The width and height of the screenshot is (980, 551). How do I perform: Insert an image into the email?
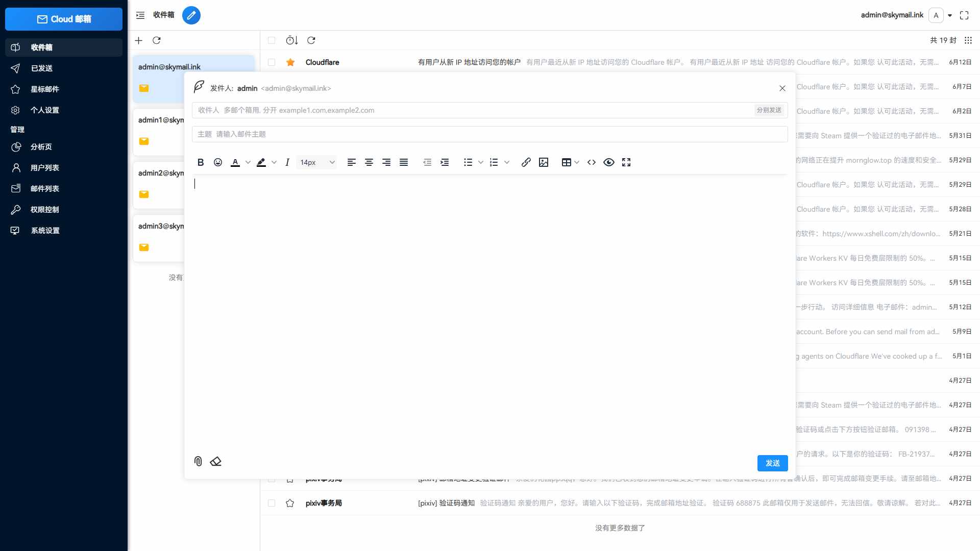pyautogui.click(x=544, y=162)
